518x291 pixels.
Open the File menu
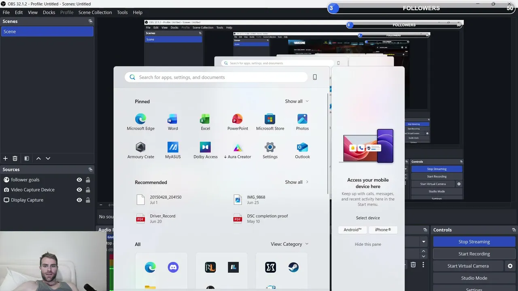point(6,13)
